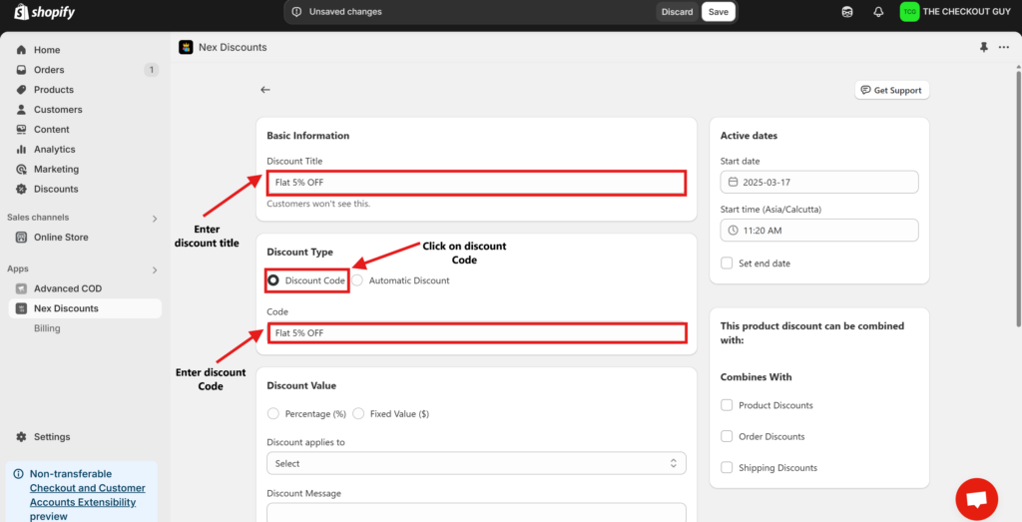Expand the Apps section chevron
Image resolution: width=1022 pixels, height=522 pixels.
155,269
